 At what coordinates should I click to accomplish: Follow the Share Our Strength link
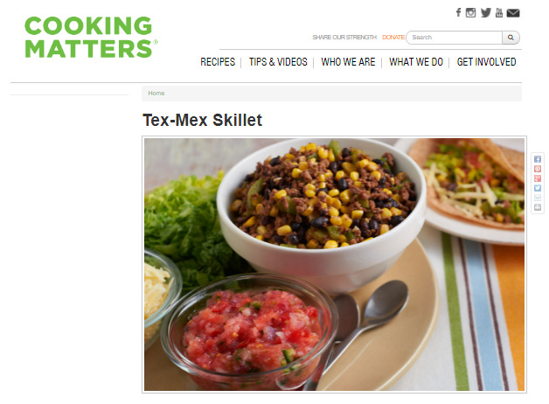[x=344, y=37]
